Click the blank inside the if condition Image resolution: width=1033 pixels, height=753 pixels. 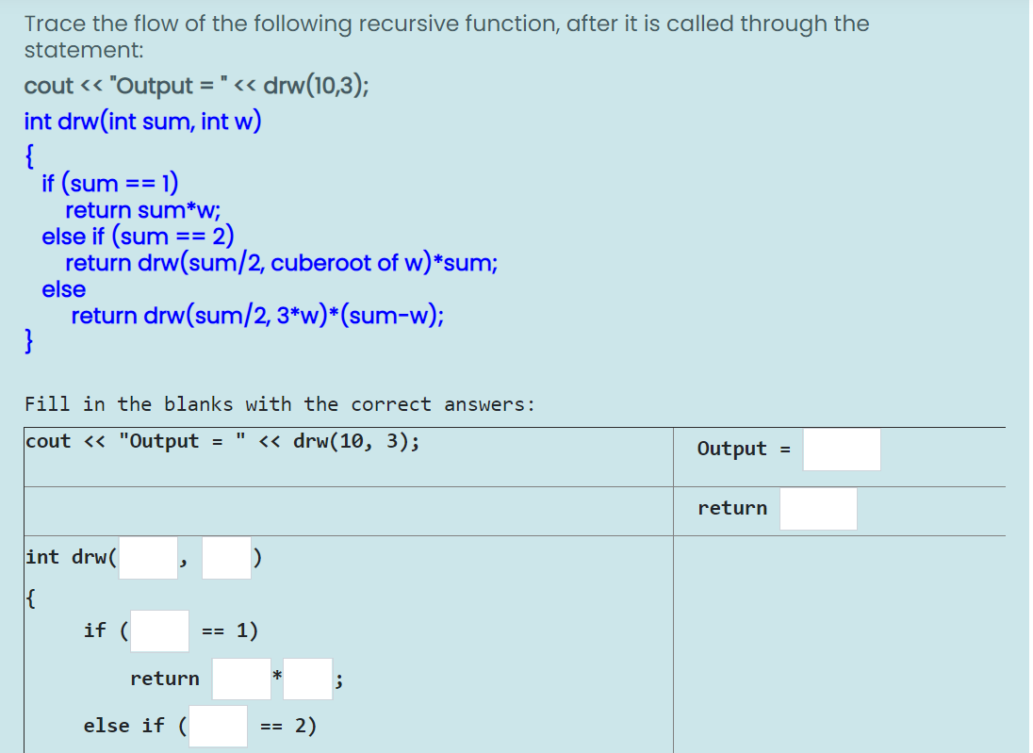point(158,630)
